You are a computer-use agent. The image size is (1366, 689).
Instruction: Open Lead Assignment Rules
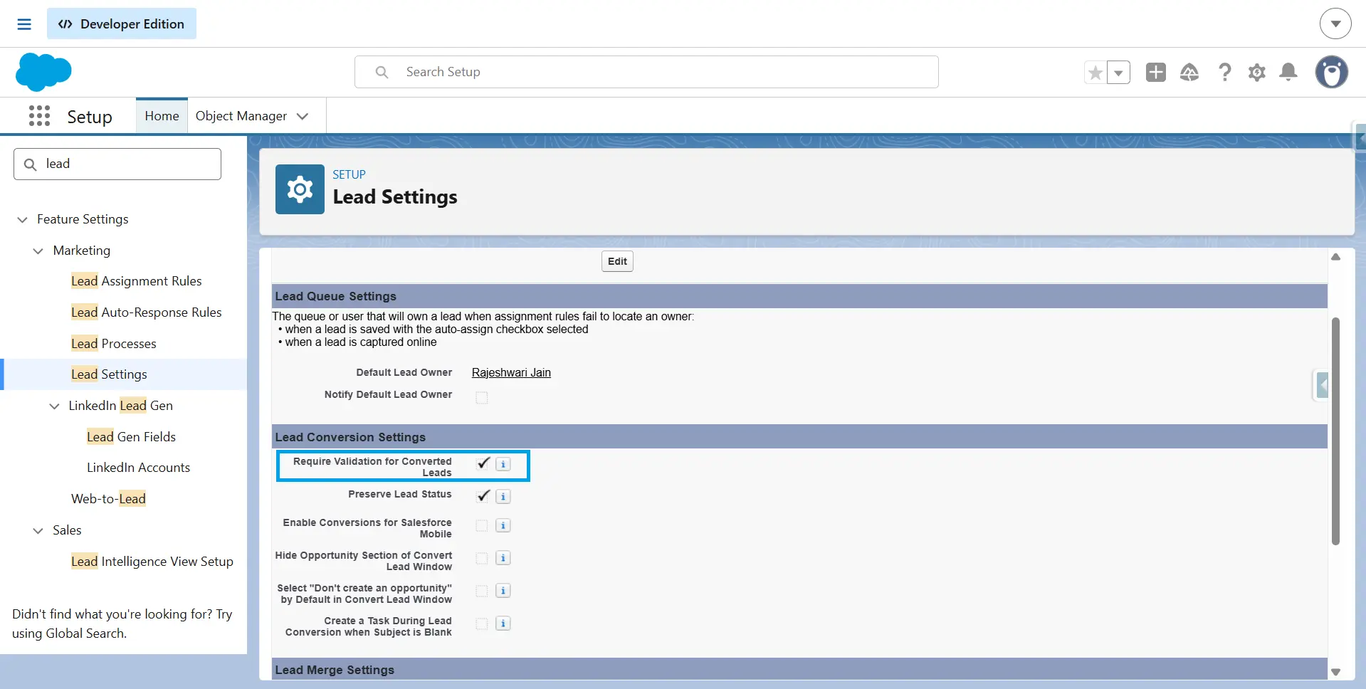(137, 281)
